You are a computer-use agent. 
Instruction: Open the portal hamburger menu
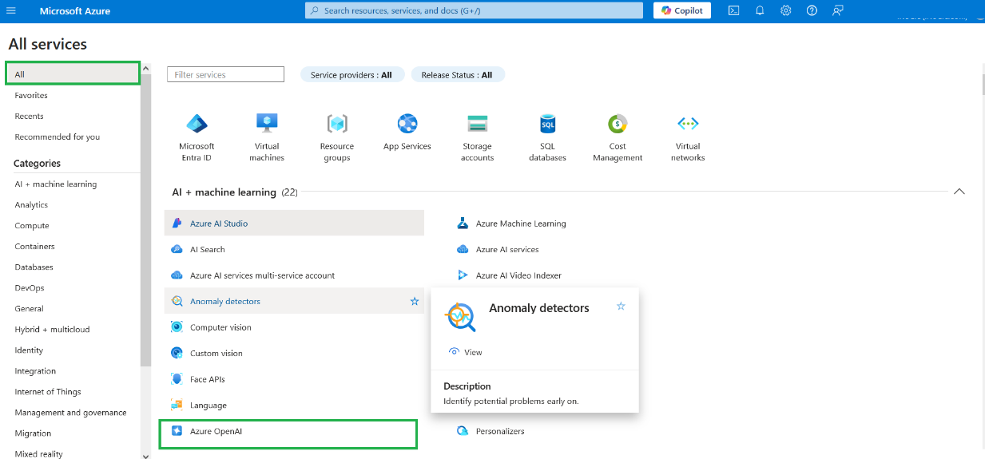coord(11,10)
